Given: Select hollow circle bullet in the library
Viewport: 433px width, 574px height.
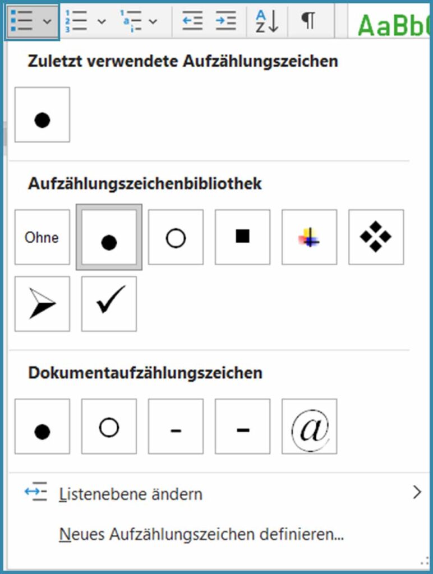Looking at the screenshot, I should pyautogui.click(x=176, y=237).
